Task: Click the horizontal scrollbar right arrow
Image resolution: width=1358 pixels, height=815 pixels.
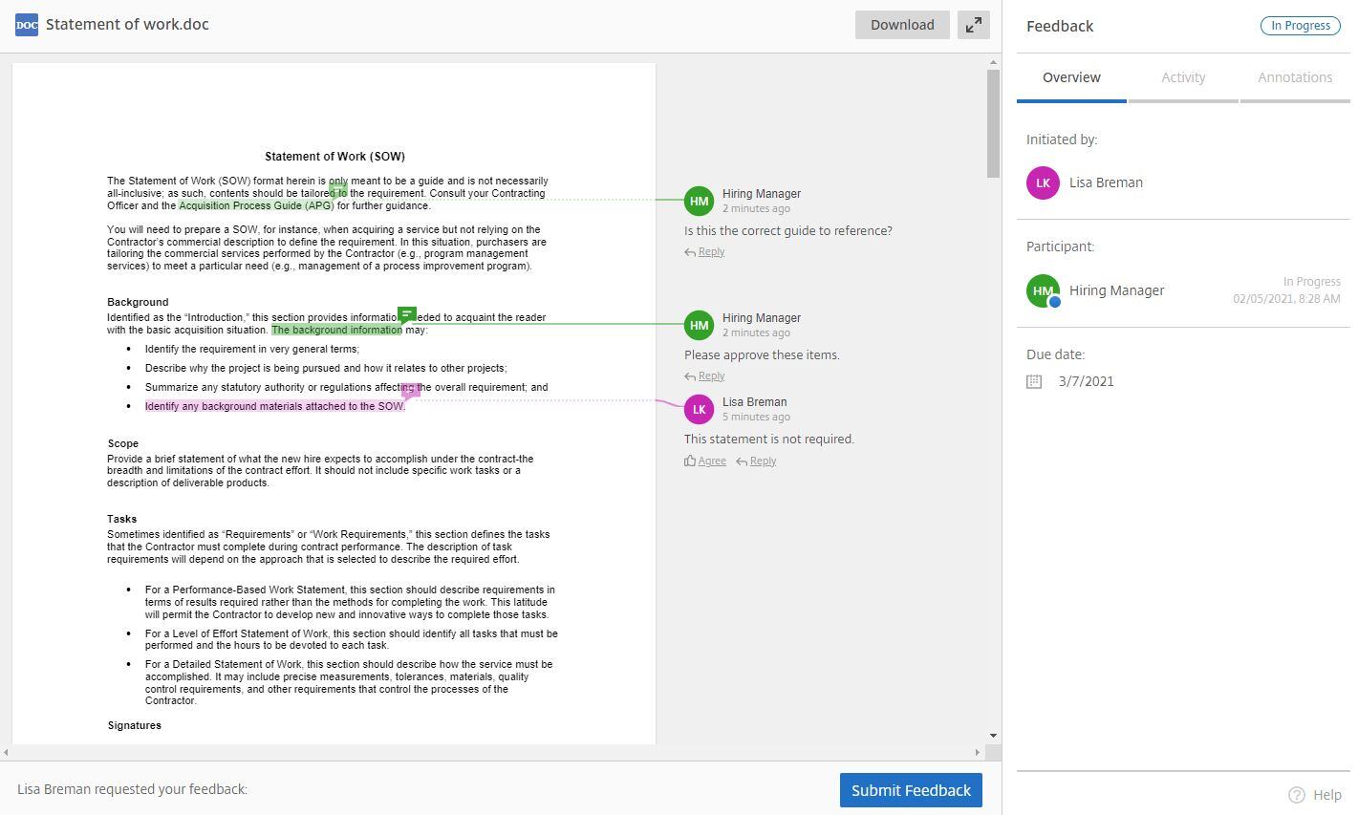Action: (977, 753)
